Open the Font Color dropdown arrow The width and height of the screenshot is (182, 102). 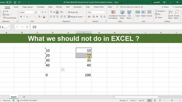[46, 17]
